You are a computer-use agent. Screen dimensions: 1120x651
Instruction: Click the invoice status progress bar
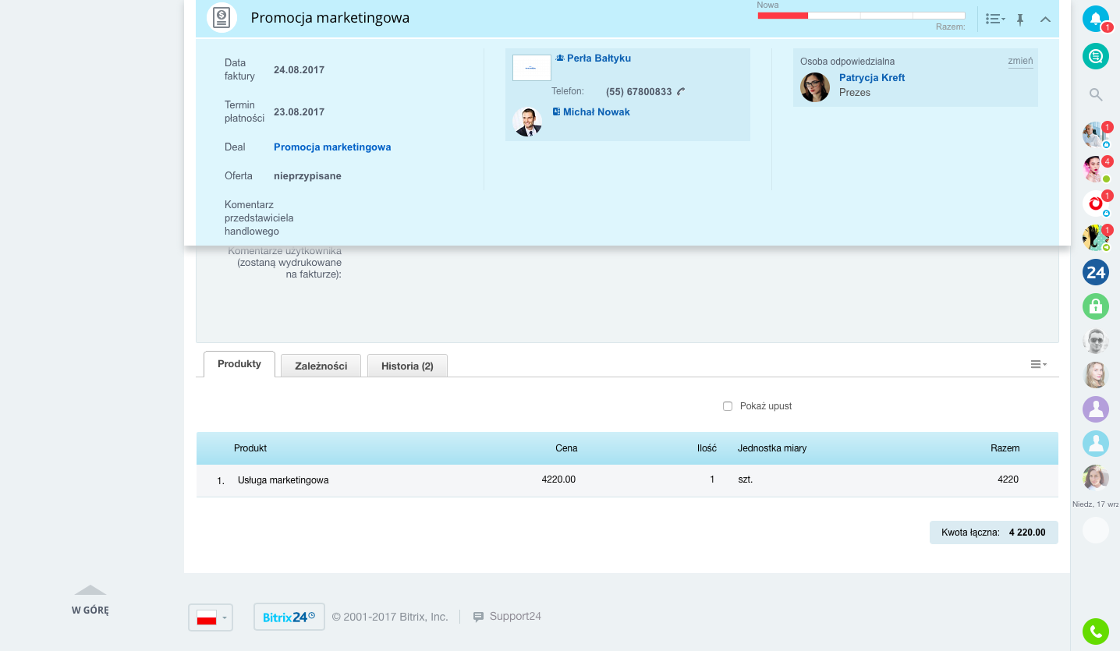861,16
